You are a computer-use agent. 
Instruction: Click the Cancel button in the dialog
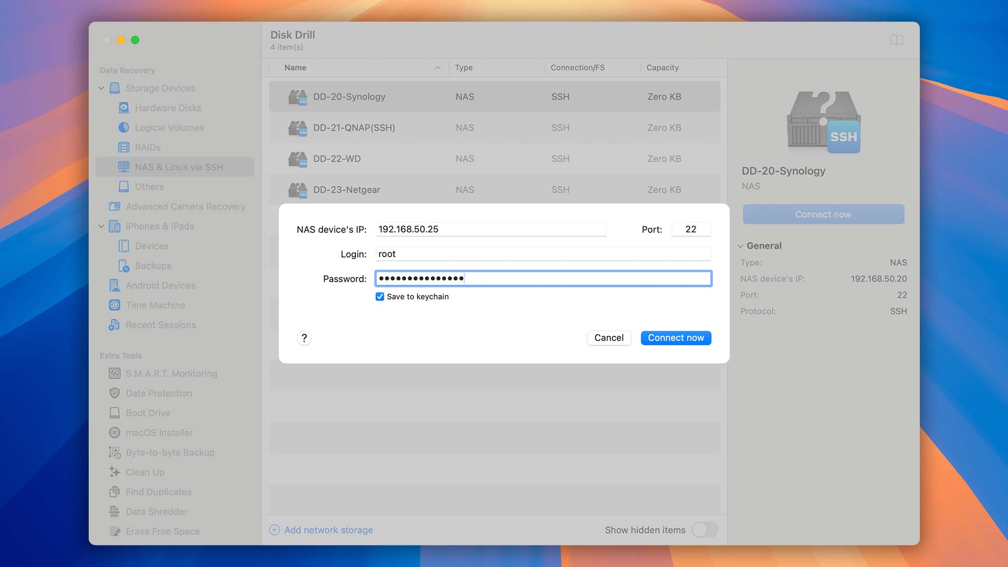609,338
